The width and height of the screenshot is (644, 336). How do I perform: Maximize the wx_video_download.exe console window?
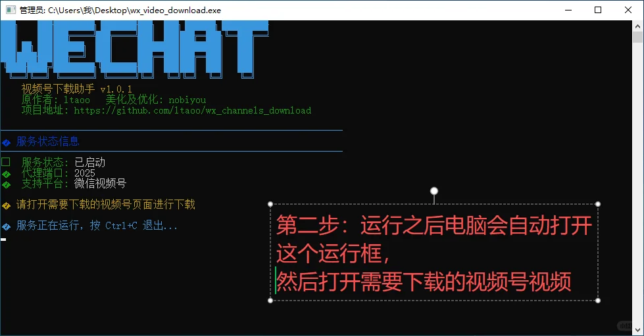pyautogui.click(x=598, y=10)
